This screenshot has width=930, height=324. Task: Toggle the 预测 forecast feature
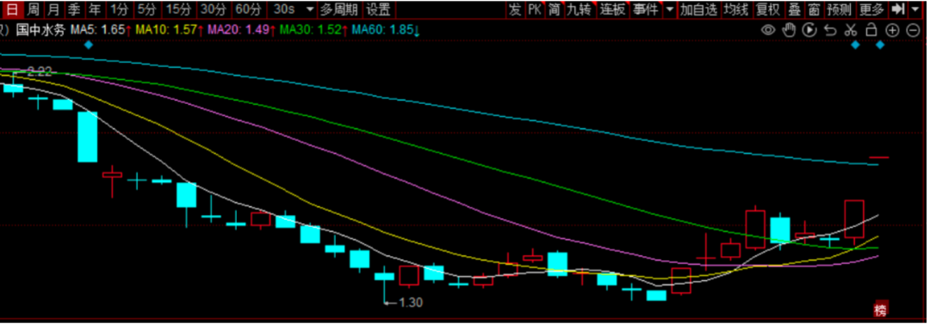click(840, 9)
